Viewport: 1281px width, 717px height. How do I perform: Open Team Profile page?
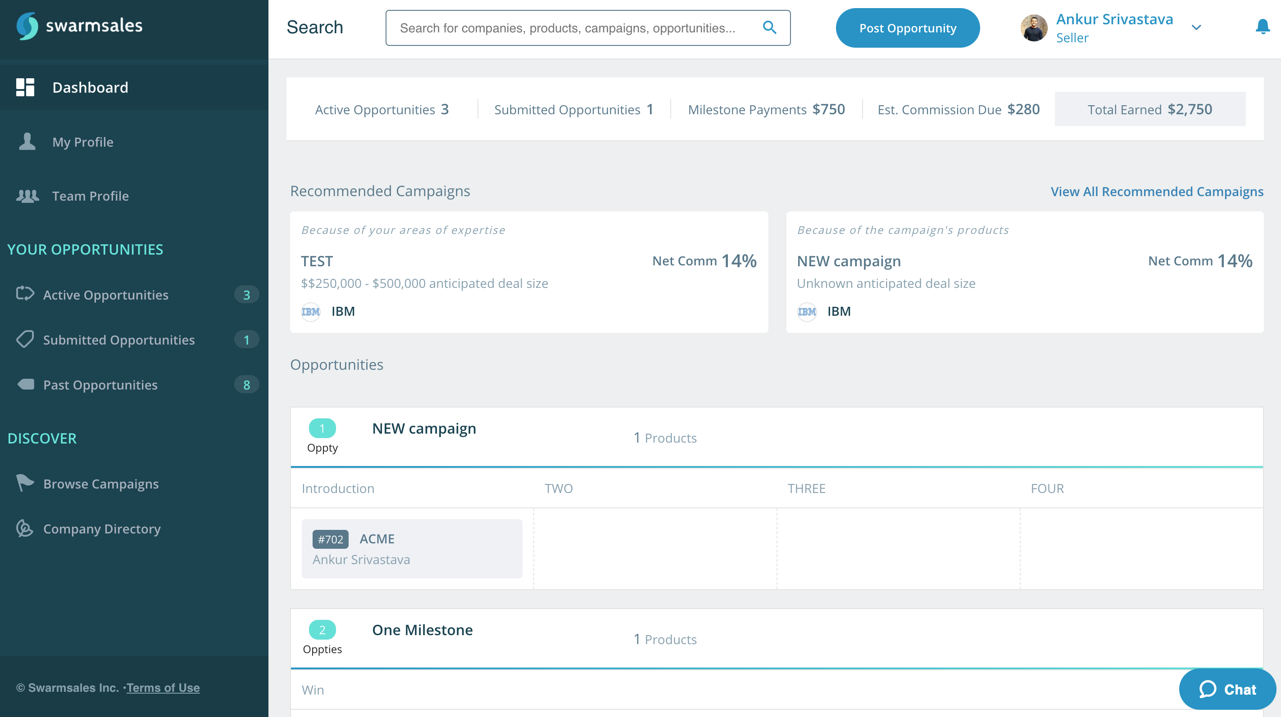90,196
